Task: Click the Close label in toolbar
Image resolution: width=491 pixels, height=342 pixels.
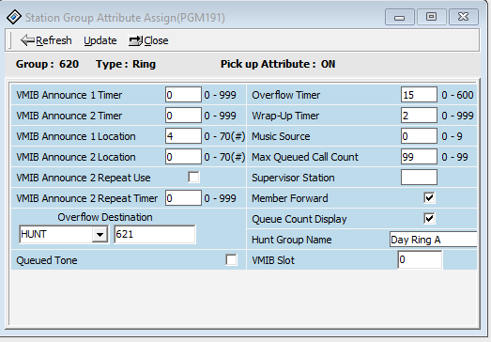Action: click(x=156, y=40)
